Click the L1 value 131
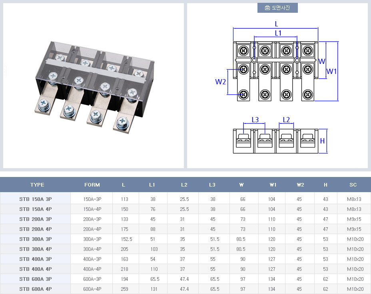Image resolution: width=371 pixels, height=294 pixels. 154,289
